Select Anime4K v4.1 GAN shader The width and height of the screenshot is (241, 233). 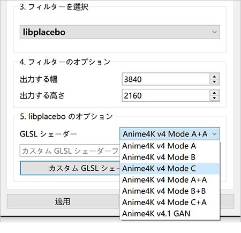170,214
